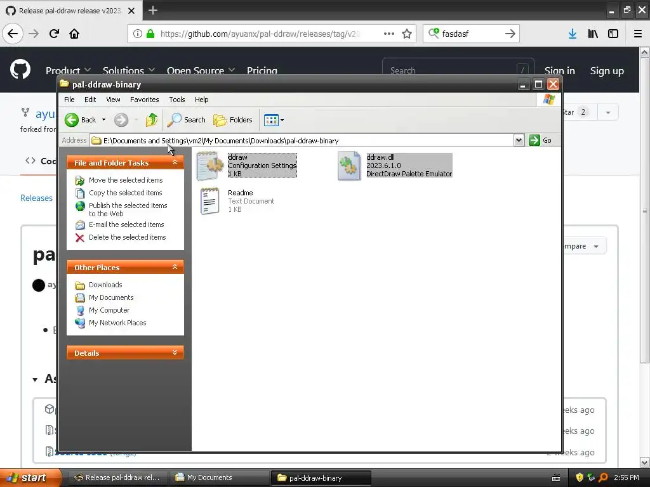Collapse the File and Folder Tasks panel
This screenshot has width=650, height=487.
[175, 162]
